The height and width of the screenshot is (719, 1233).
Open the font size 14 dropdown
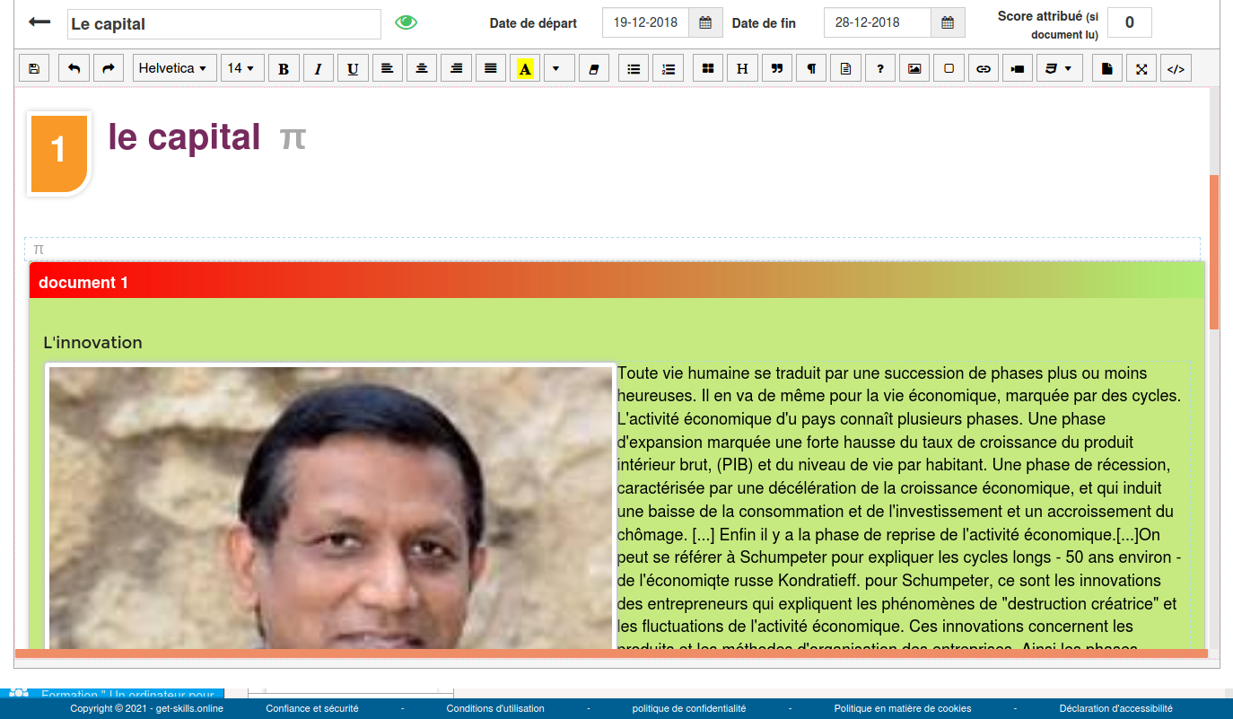(x=241, y=68)
